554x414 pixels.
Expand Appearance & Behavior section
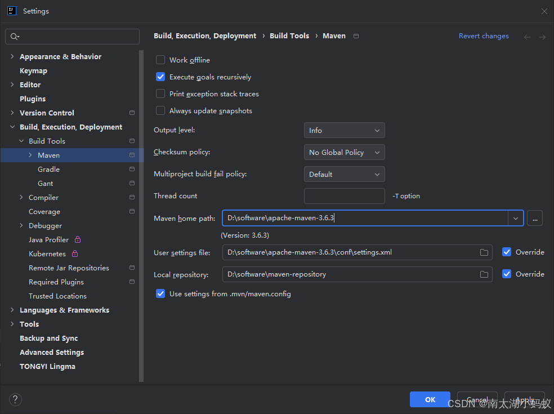[x=12, y=56]
